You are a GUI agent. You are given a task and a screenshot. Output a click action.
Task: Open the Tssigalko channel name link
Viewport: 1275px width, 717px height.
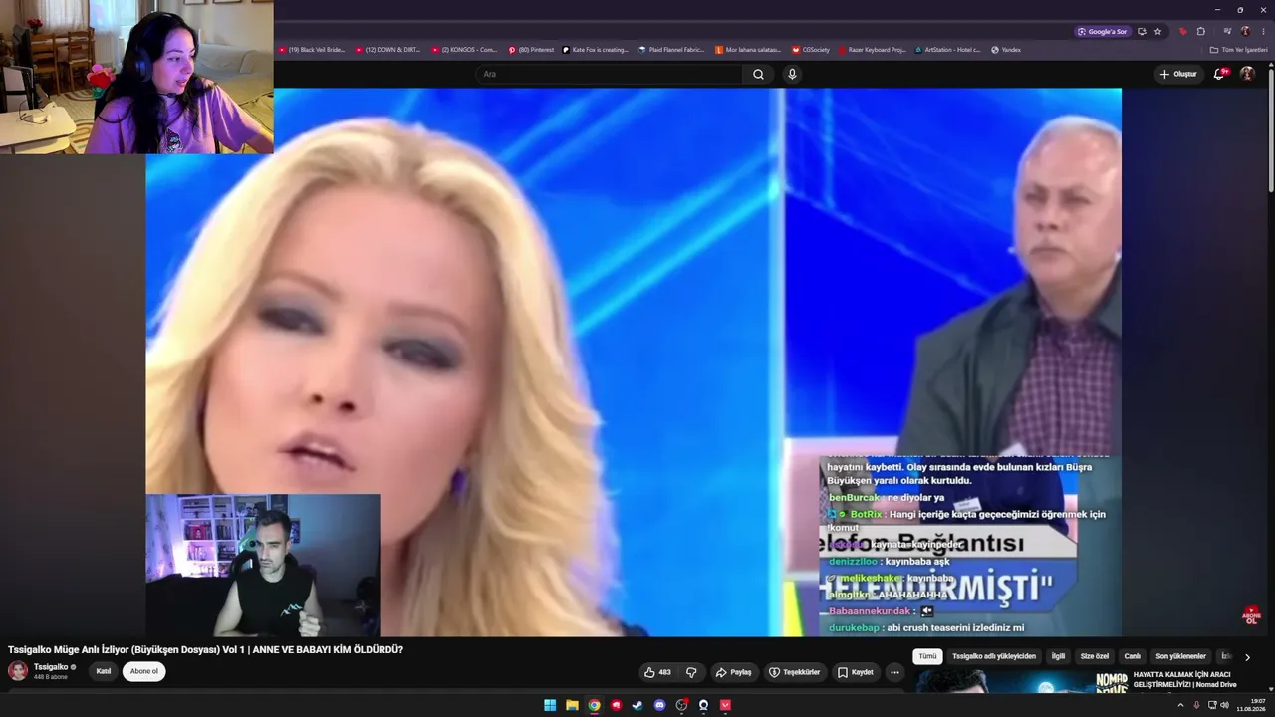[x=51, y=667]
